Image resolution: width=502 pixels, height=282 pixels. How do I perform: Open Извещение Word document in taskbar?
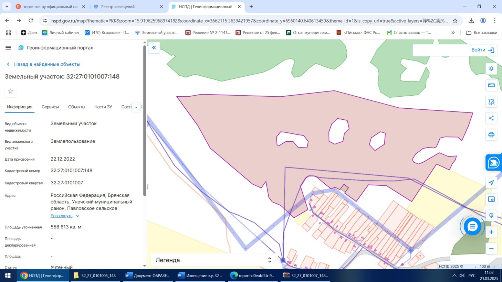click(x=200, y=275)
